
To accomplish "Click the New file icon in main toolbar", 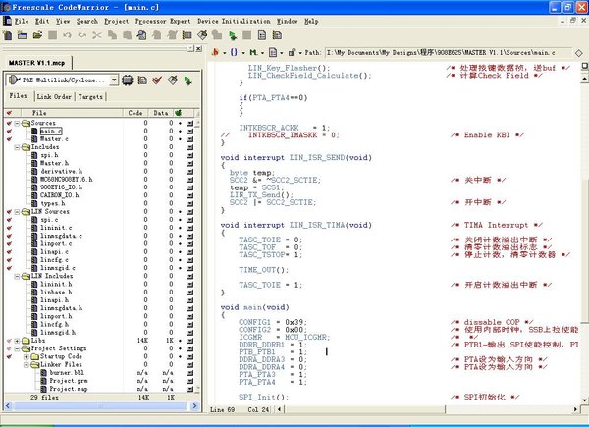I will point(8,35).
